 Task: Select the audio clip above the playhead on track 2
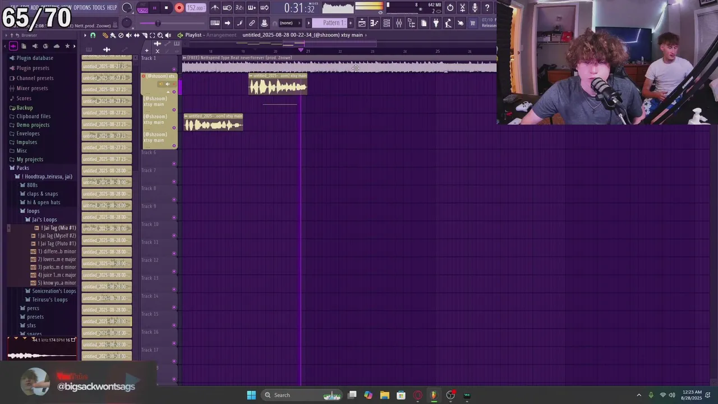pyautogui.click(x=278, y=84)
